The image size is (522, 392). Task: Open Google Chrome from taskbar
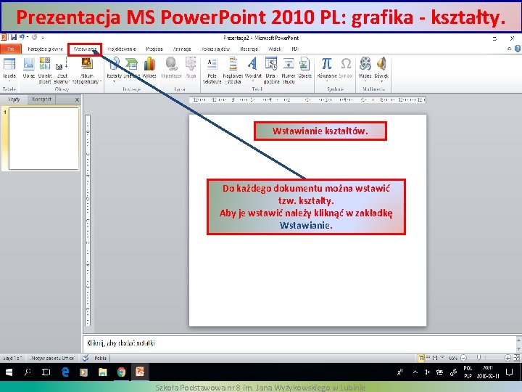tap(121, 372)
